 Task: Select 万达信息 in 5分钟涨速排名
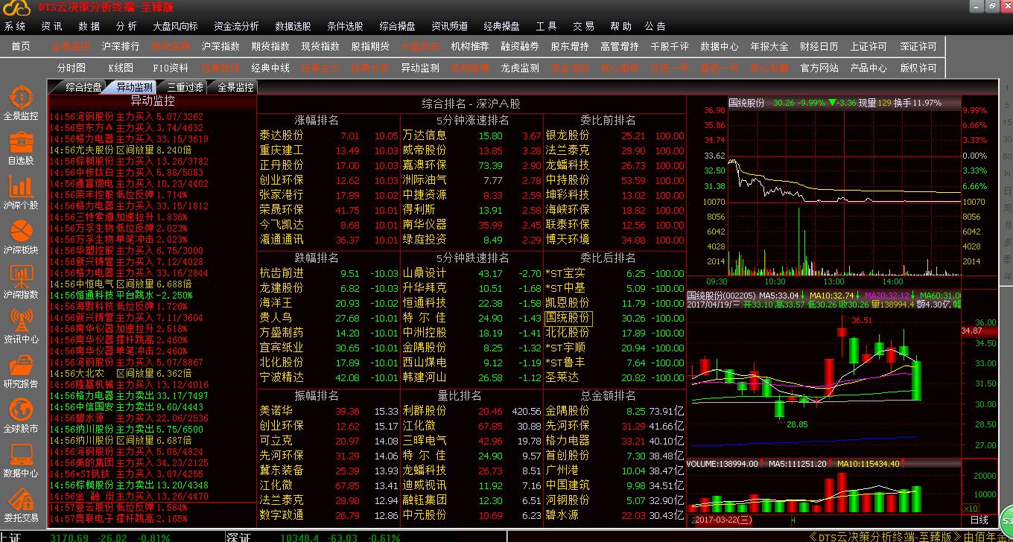coord(425,135)
